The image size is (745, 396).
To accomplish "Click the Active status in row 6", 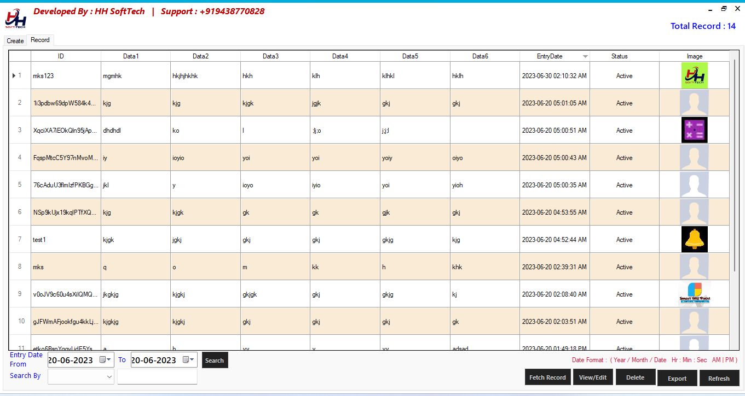I will pyautogui.click(x=625, y=212).
